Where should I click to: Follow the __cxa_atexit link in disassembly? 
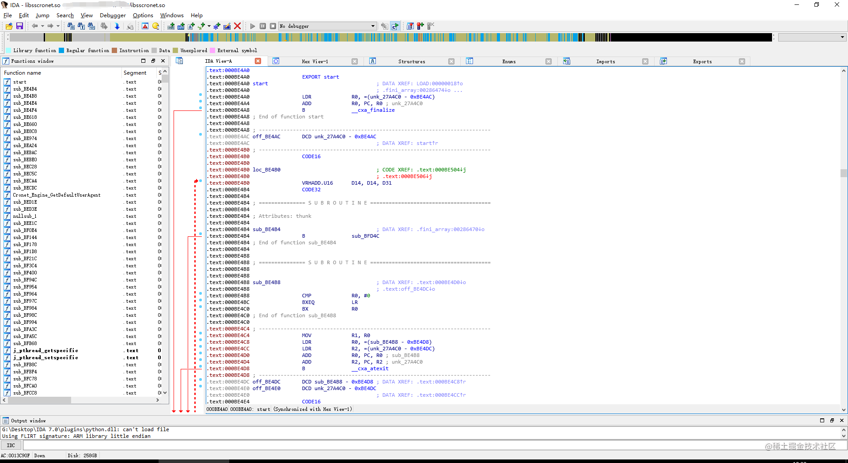[370, 368]
